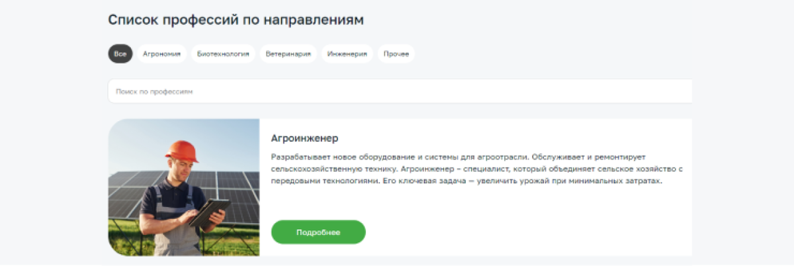This screenshot has width=794, height=266.
Task: Focus the "Поиск по профессиям" search field
Action: click(x=400, y=91)
